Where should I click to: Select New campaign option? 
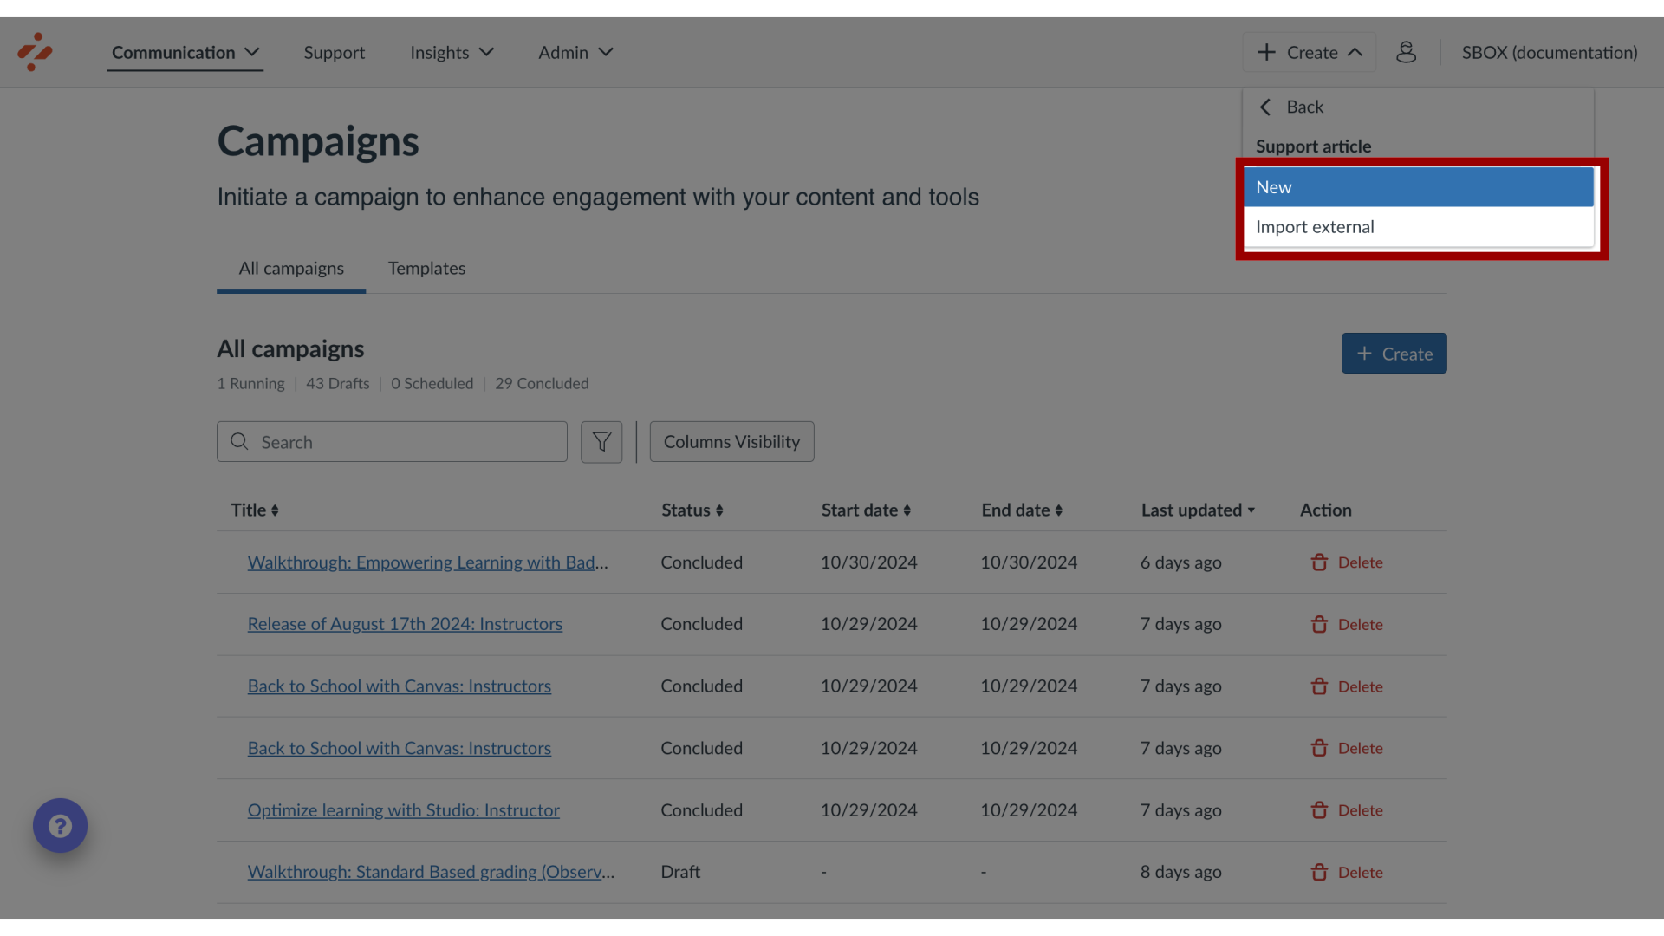(x=1420, y=186)
